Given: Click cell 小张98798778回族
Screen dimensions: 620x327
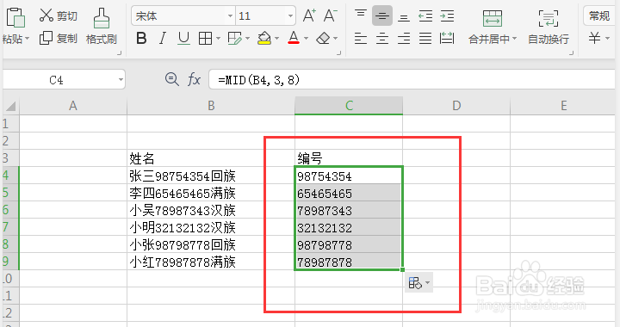Looking at the screenshot, I should 211,244.
